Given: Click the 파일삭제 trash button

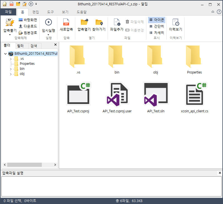Looking at the screenshot, I should point(135,22).
